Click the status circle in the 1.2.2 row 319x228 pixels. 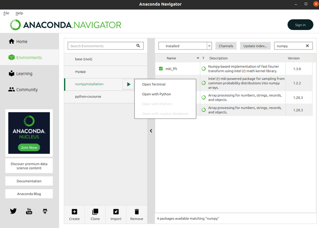pyautogui.click(x=203, y=83)
